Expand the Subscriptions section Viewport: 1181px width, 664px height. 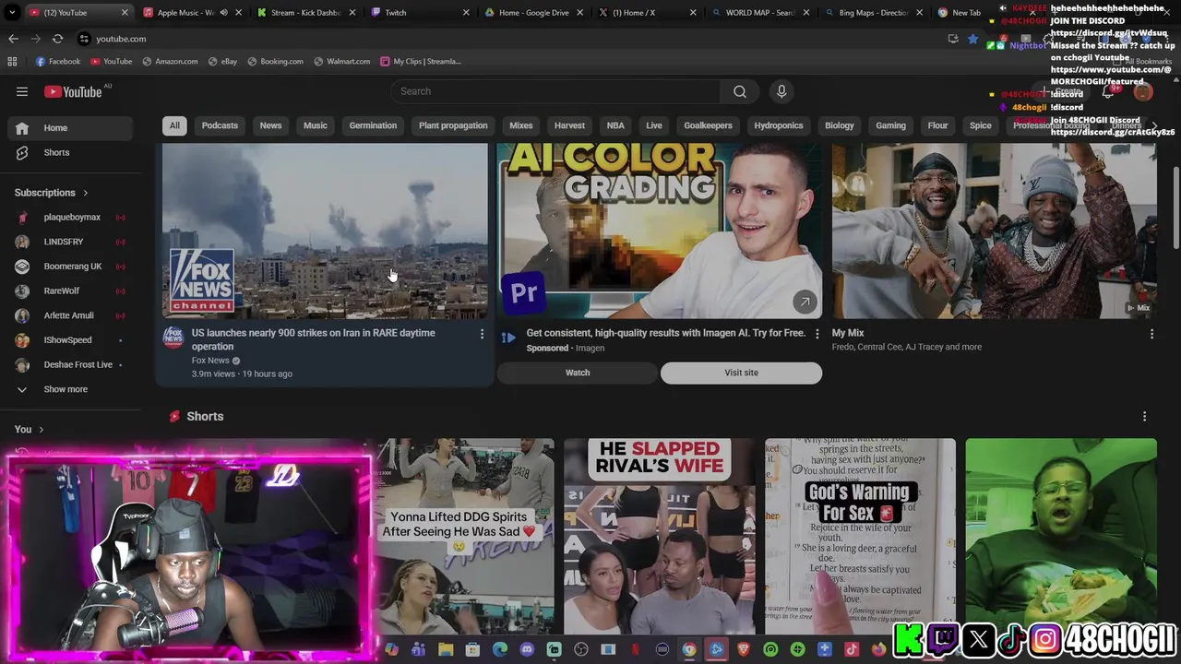[x=52, y=193]
